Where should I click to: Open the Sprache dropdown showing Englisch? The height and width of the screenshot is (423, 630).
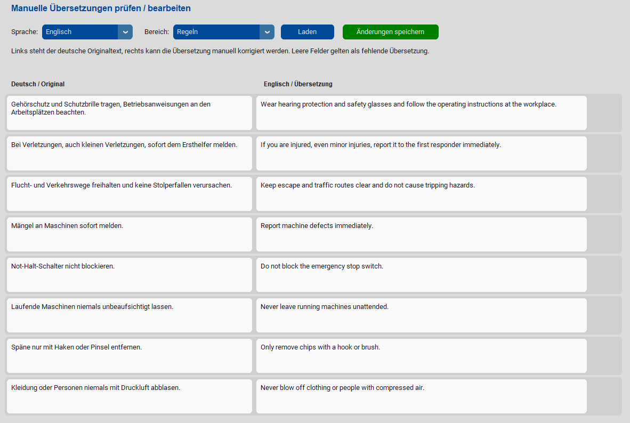80,32
